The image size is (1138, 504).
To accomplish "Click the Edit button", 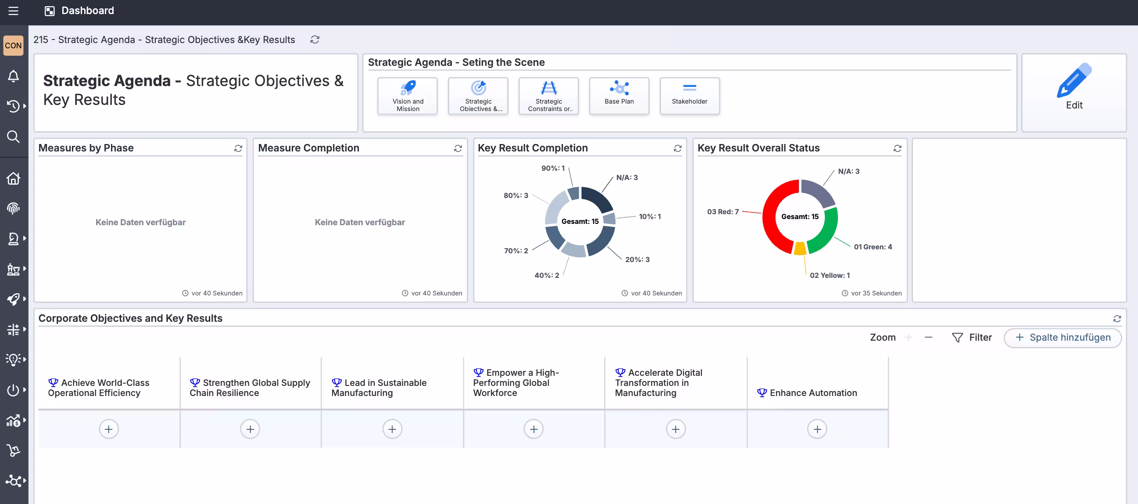I will 1074,88.
